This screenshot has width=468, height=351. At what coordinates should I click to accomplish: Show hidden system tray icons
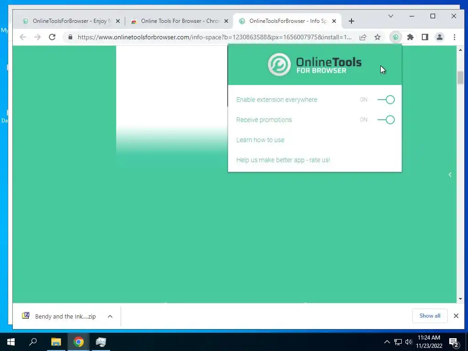pos(387,342)
